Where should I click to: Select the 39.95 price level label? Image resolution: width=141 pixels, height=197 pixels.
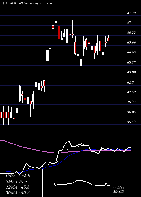point(131,112)
